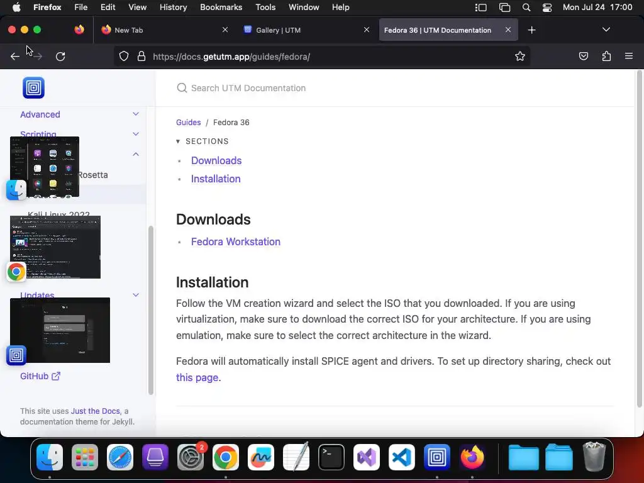Open Control Center in menu bar
This screenshot has width=644, height=483.
(x=547, y=8)
